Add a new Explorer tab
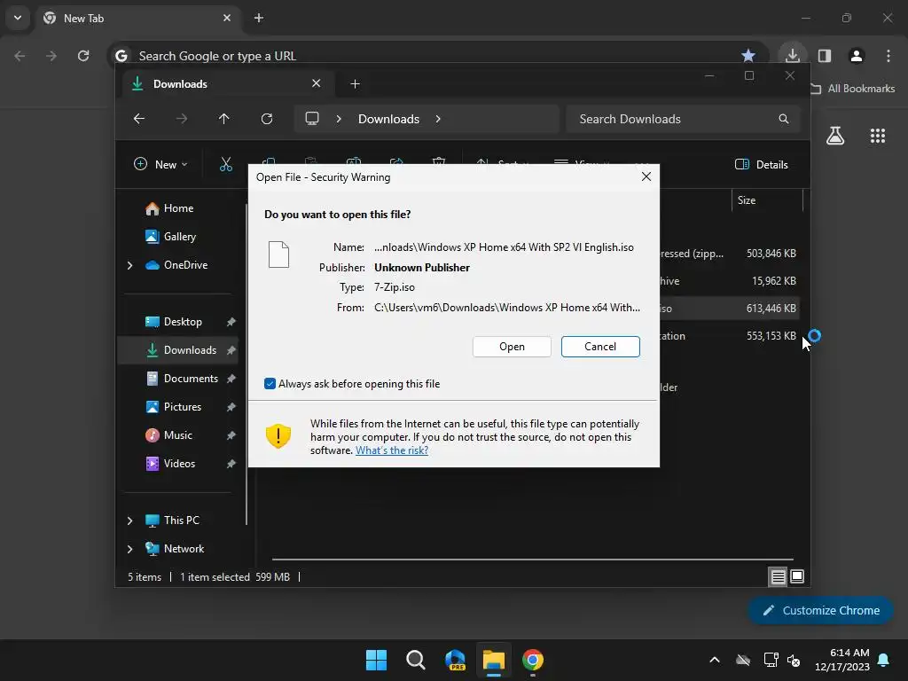This screenshot has width=908, height=681. 355,84
